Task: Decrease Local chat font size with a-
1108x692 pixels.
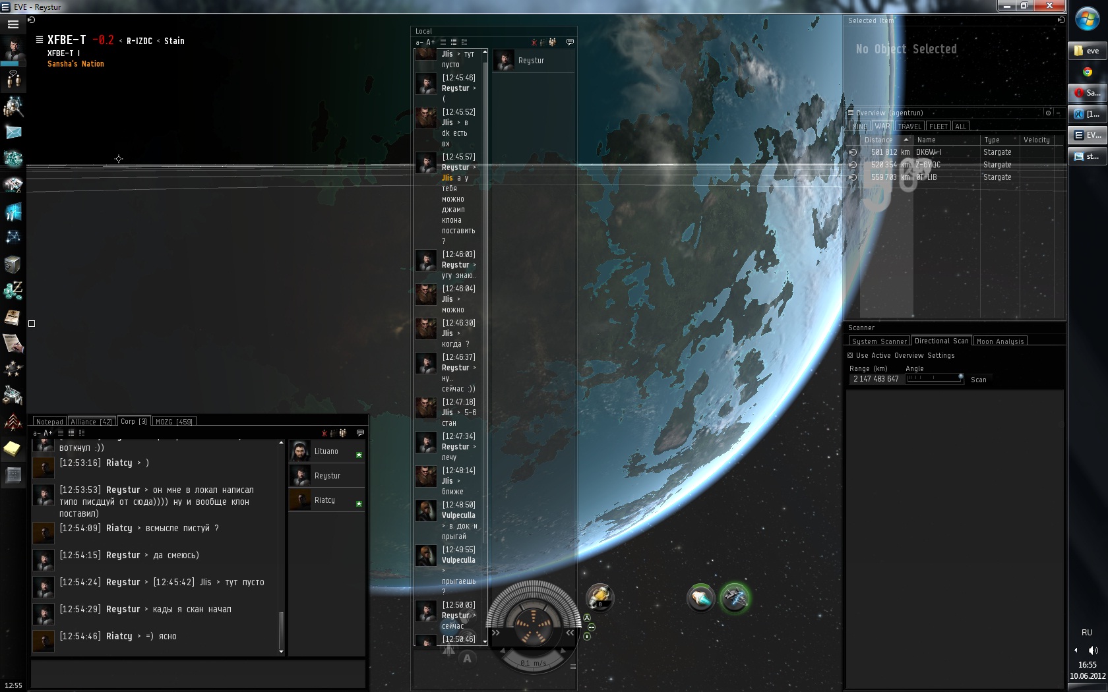Action: tap(419, 42)
